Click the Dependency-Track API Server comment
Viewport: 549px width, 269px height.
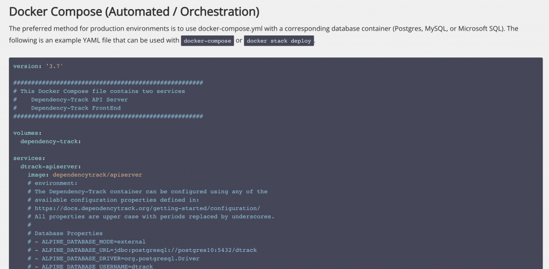tap(79, 99)
